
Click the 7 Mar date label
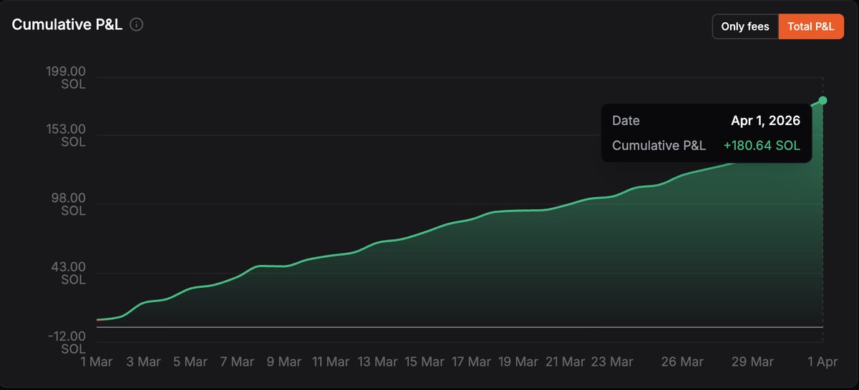237,362
